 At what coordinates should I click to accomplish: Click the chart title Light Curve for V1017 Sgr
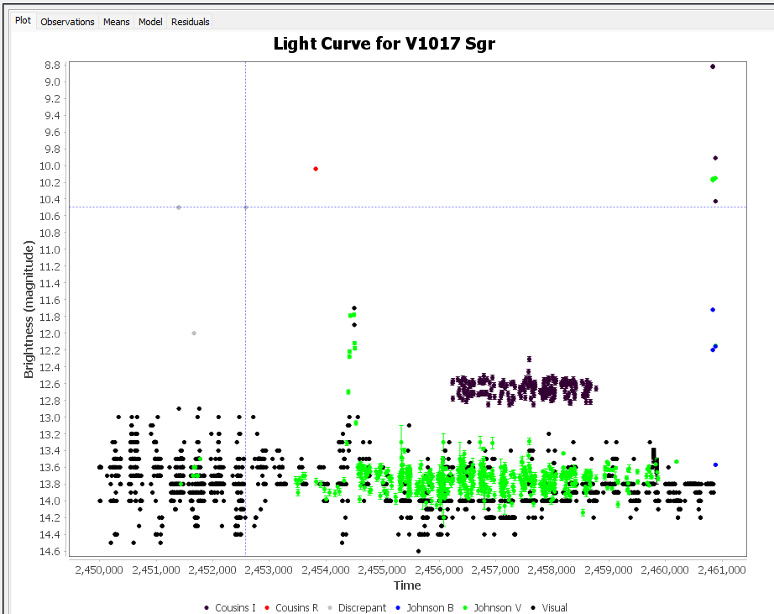(384, 44)
